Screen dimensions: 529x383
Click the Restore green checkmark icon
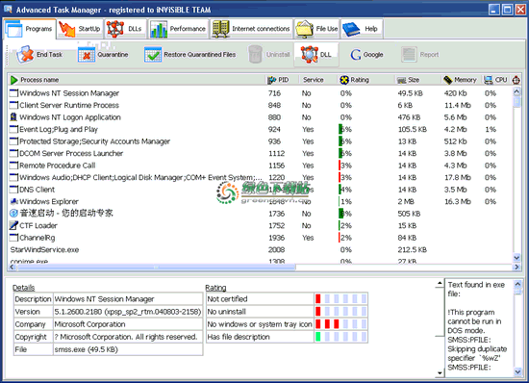pos(153,54)
